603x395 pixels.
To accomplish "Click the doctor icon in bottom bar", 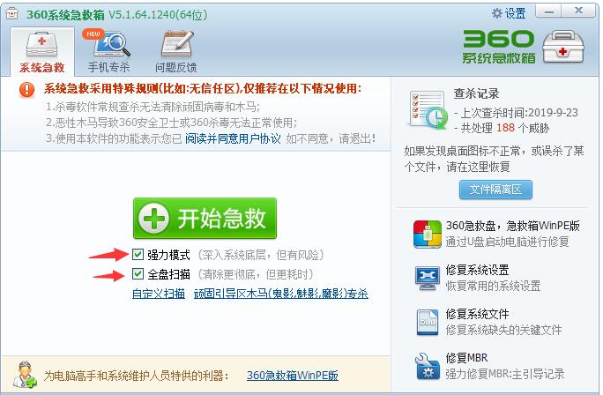I will click(x=25, y=374).
